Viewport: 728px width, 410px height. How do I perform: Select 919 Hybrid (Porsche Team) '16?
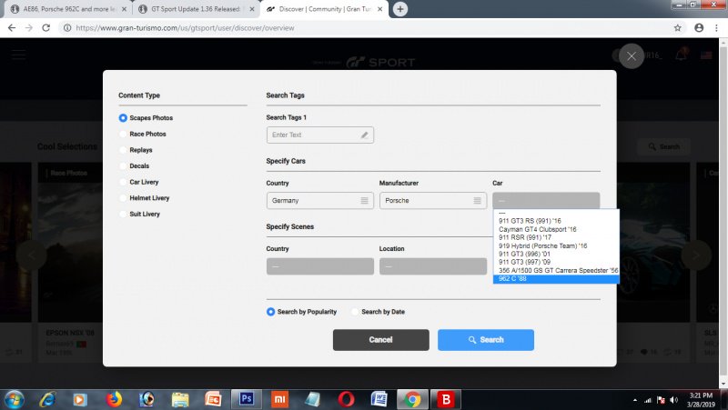coord(556,246)
